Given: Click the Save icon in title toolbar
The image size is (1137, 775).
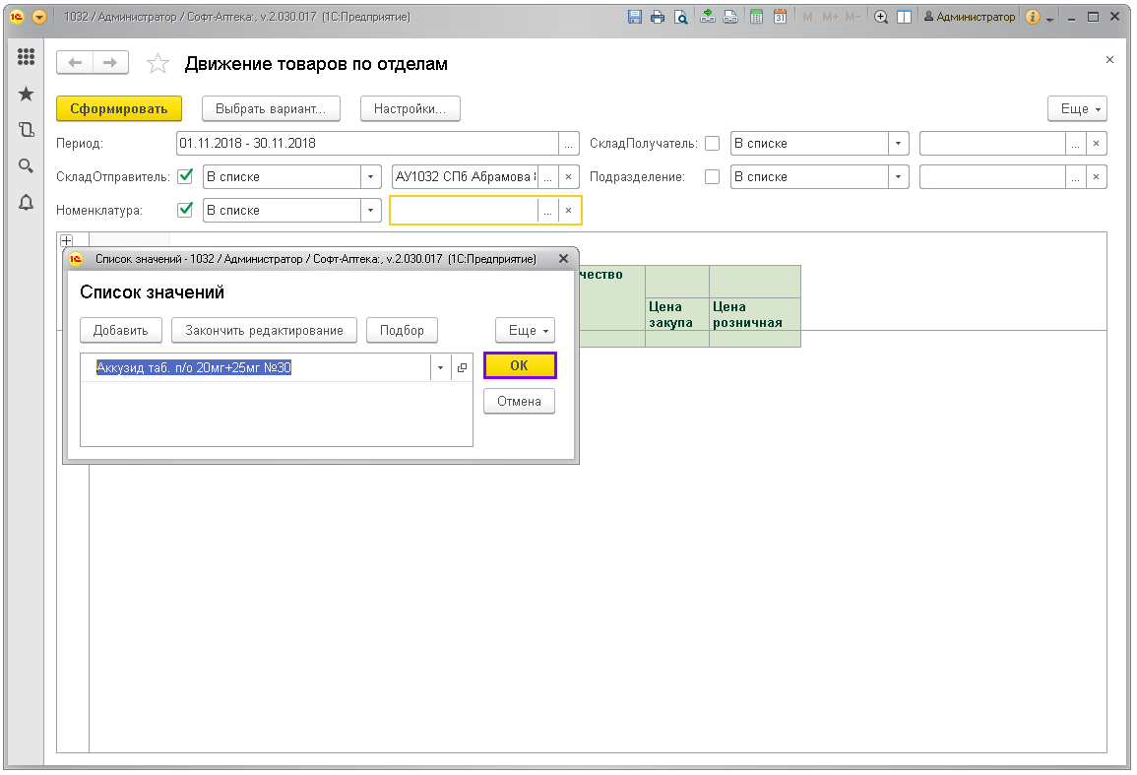Looking at the screenshot, I should pyautogui.click(x=635, y=18).
